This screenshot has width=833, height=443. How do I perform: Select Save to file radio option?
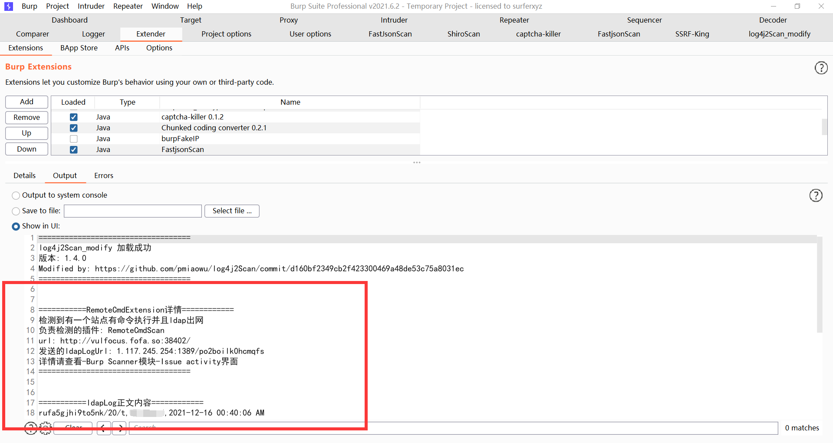tap(16, 211)
